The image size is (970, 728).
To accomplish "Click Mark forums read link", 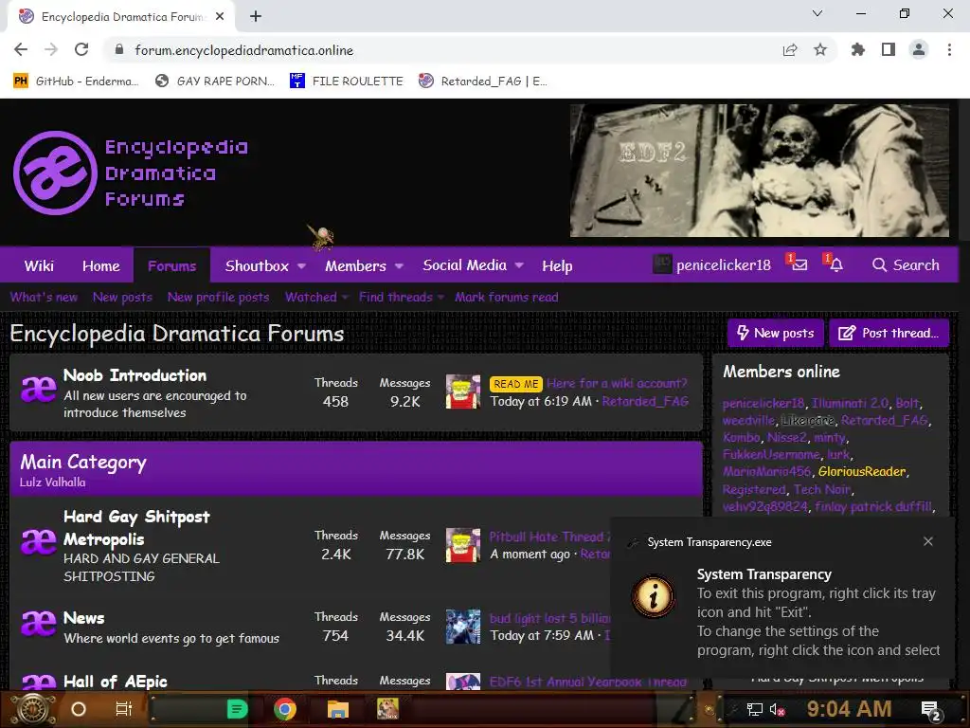I will point(507,297).
